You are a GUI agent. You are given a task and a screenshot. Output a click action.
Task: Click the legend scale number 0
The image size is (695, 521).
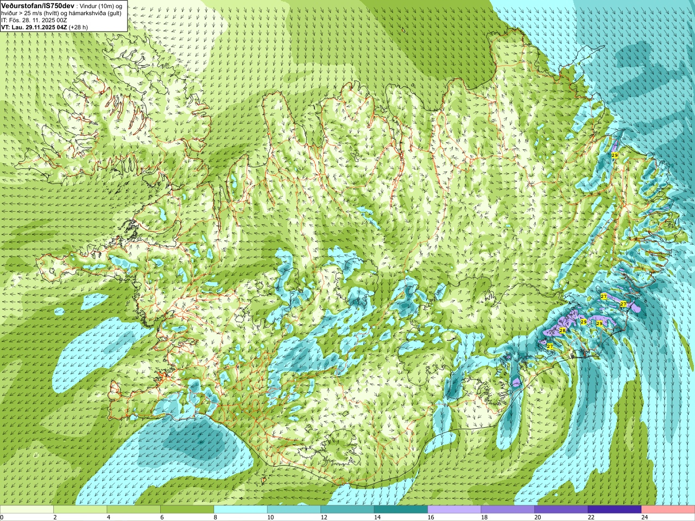(x=2, y=517)
